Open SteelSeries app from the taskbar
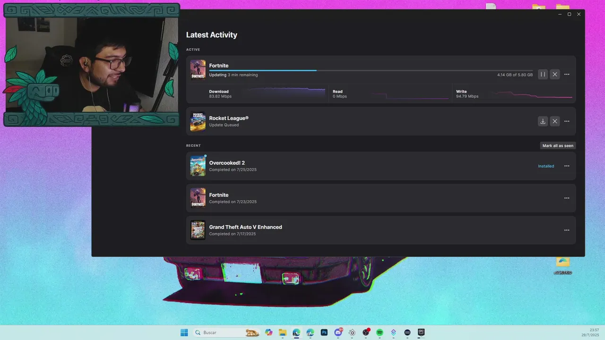Image resolution: width=605 pixels, height=340 pixels. 352,332
